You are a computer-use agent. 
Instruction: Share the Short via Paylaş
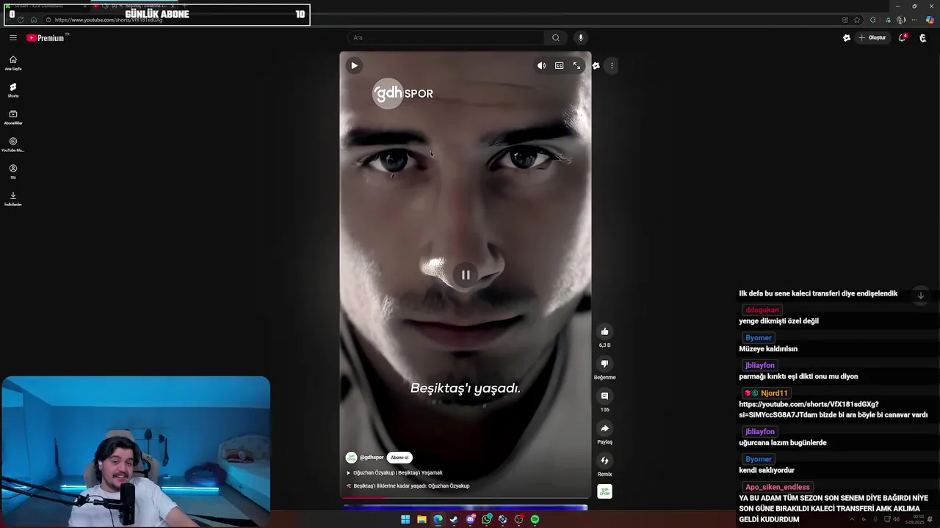(x=604, y=428)
